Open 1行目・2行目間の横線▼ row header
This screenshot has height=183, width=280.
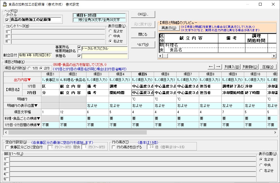(22, 125)
